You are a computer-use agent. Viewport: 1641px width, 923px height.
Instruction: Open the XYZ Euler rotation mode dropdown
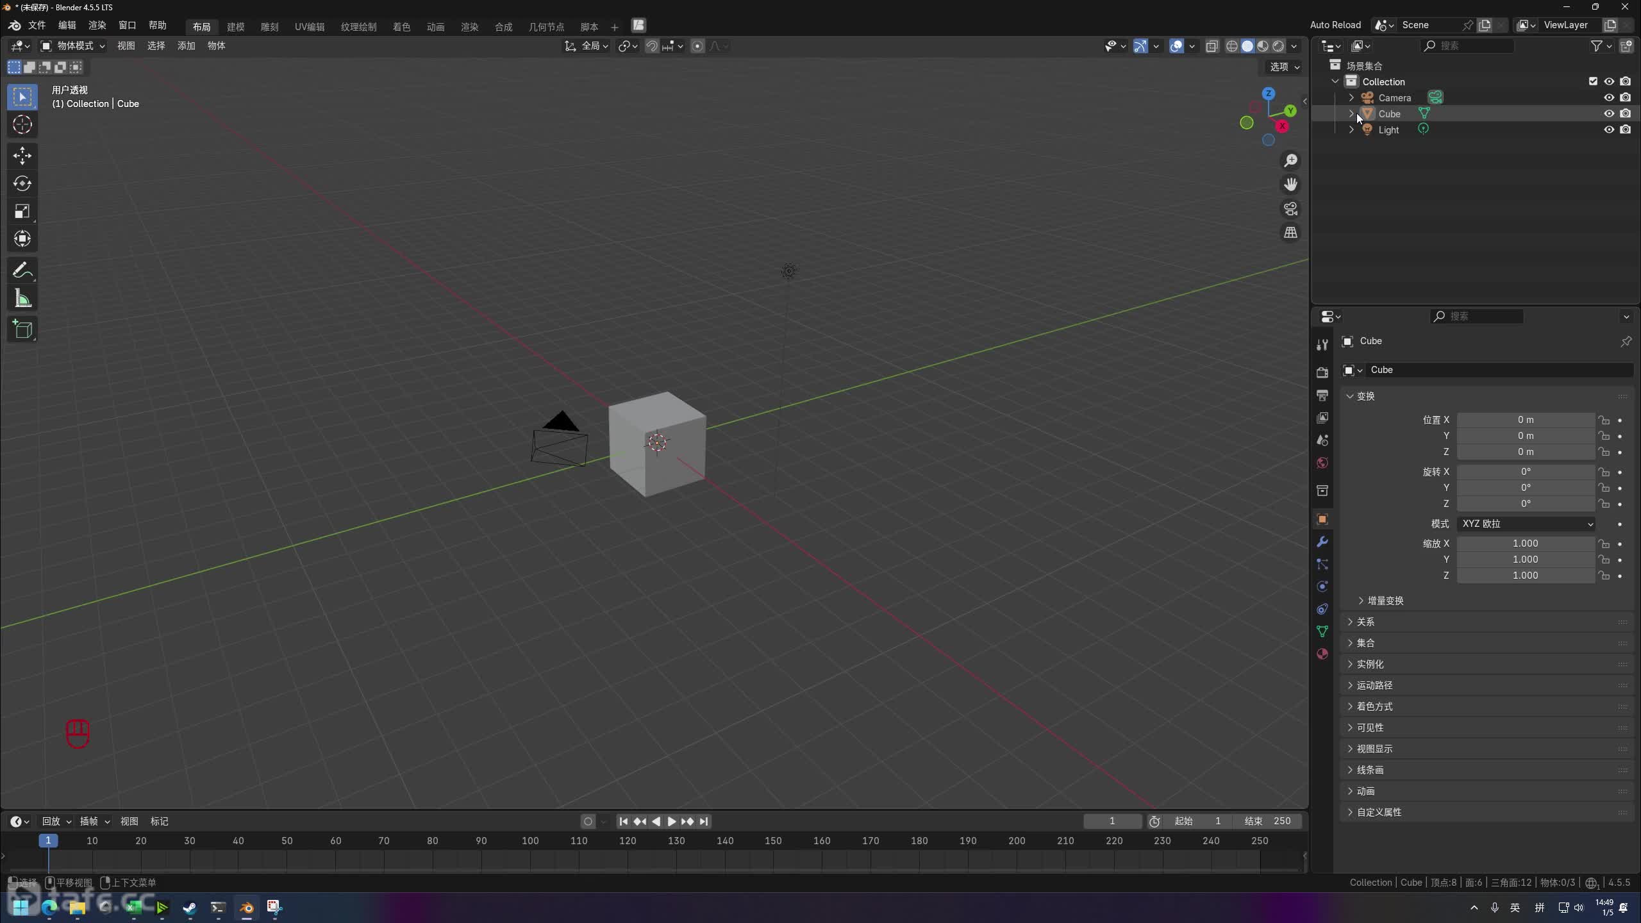(1526, 524)
